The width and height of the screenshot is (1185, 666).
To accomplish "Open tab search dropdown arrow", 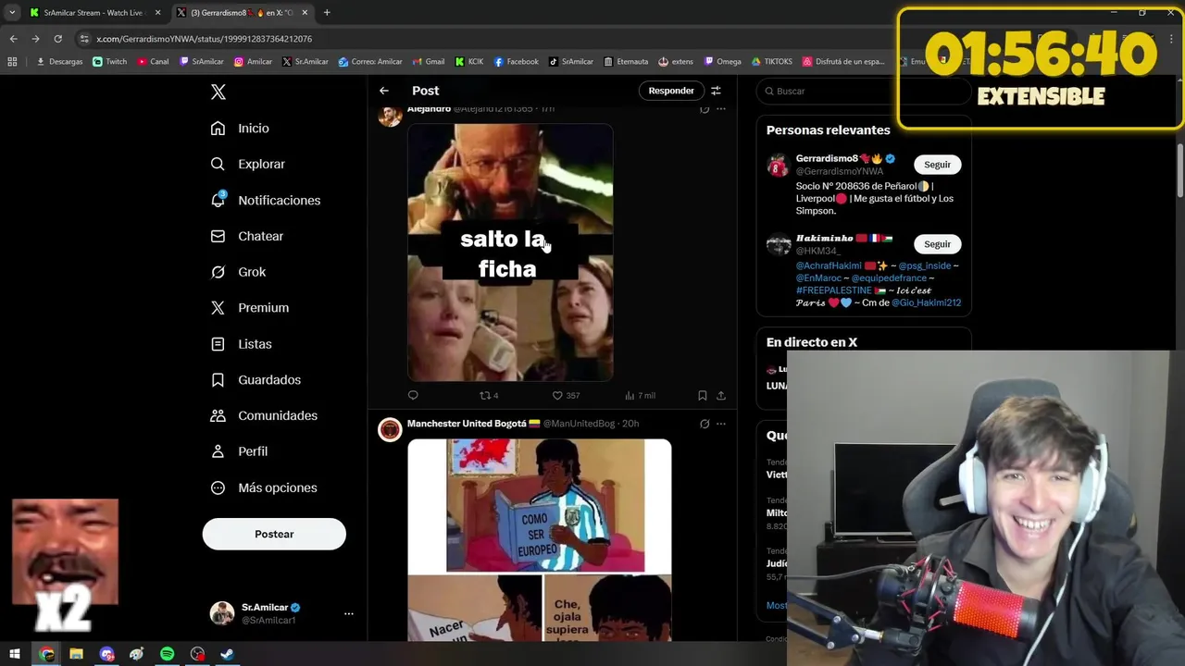I will tap(12, 13).
